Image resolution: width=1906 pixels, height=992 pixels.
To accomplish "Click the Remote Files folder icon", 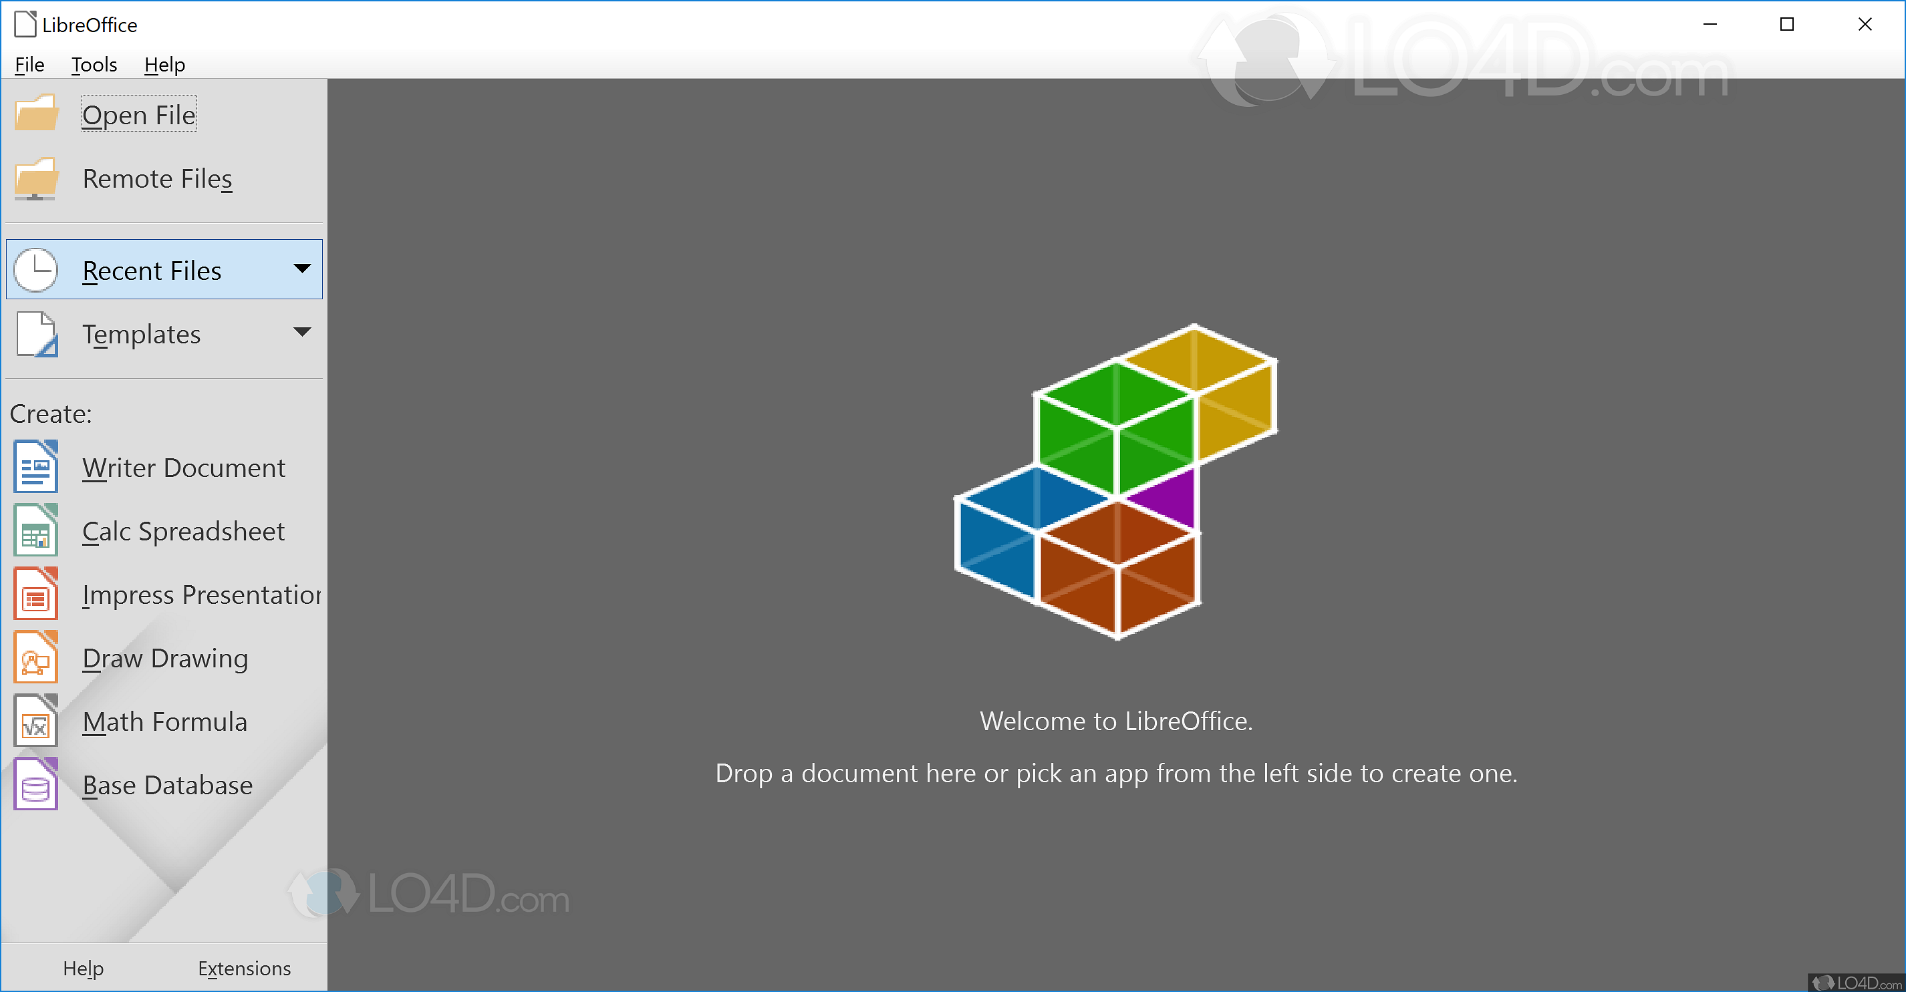I will (x=35, y=178).
